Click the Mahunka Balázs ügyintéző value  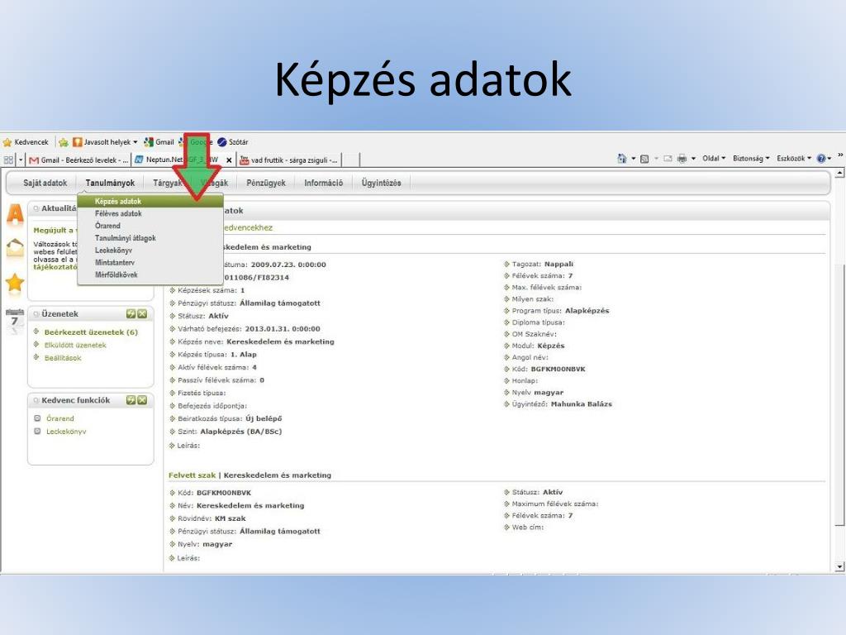[x=581, y=403]
